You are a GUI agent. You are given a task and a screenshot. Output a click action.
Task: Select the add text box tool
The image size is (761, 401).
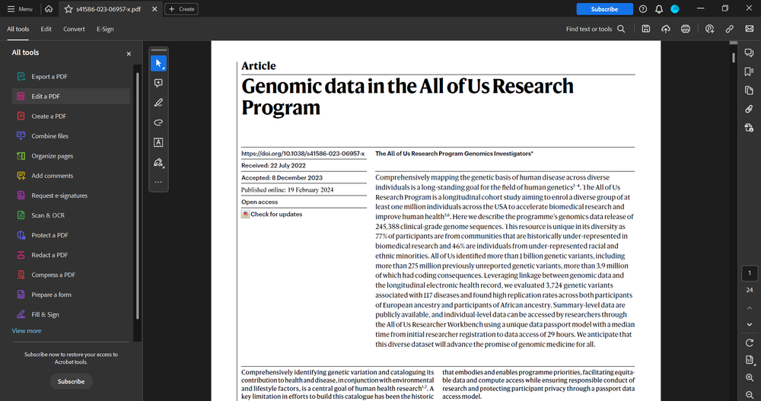tap(158, 142)
